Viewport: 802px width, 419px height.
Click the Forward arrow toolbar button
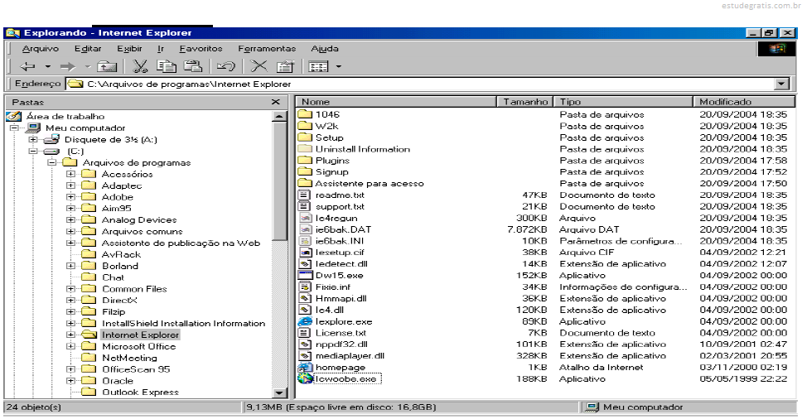pos(67,66)
